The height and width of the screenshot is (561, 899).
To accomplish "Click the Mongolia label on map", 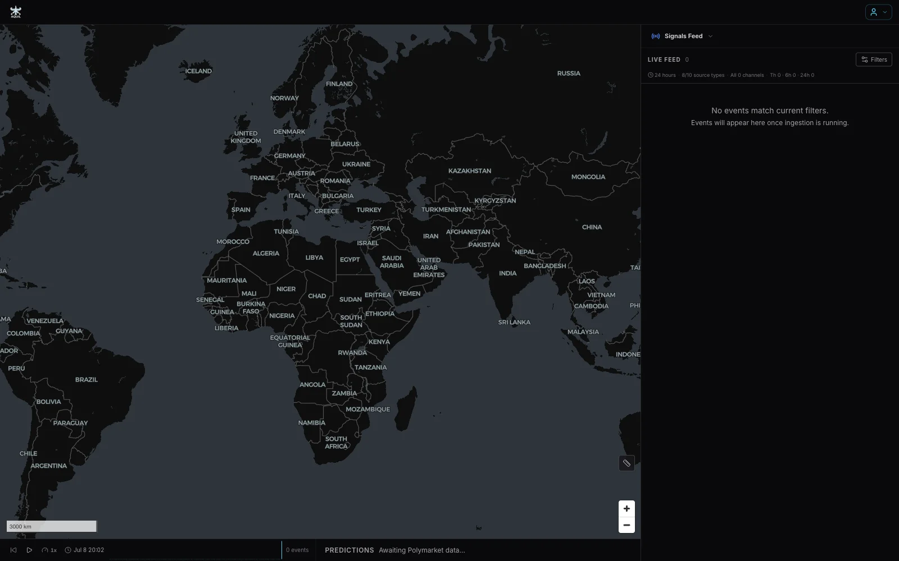I will coord(588,177).
